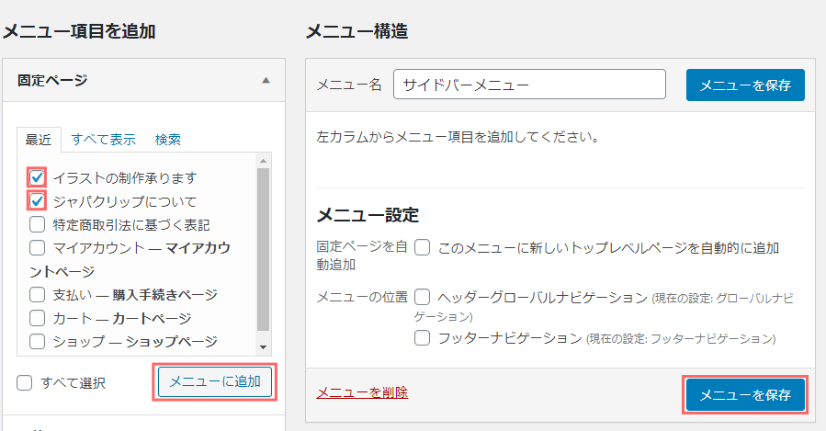Click top メニューを保存 button beside name

[x=745, y=85]
